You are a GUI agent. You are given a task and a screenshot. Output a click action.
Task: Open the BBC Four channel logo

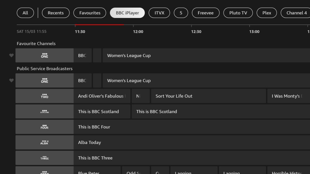(44, 127)
